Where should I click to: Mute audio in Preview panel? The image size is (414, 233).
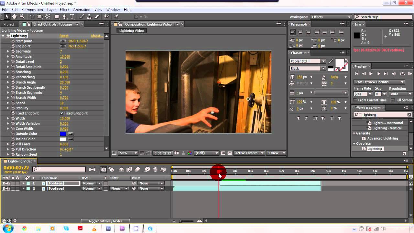click(394, 74)
